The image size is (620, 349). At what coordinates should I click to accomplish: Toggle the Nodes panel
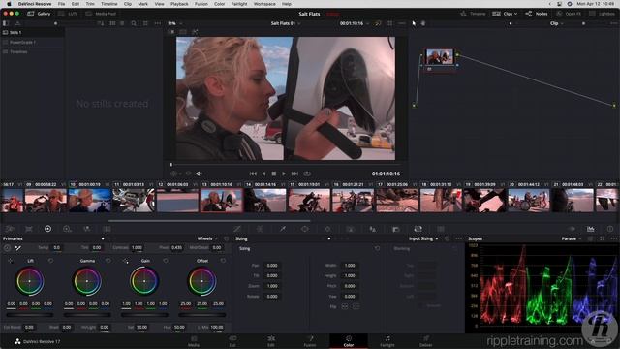[x=537, y=14]
